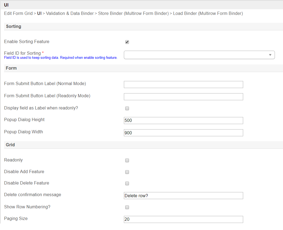
Task: Click Form Submit Button Label (Readonly Mode) field
Action: [183, 97]
